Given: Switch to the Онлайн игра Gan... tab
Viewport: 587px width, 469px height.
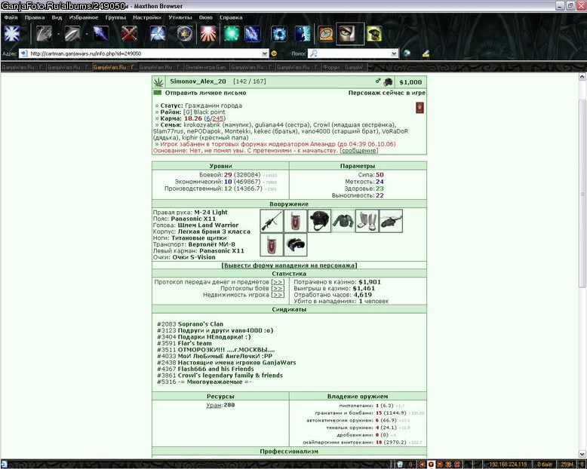Looking at the screenshot, I should click(207, 67).
